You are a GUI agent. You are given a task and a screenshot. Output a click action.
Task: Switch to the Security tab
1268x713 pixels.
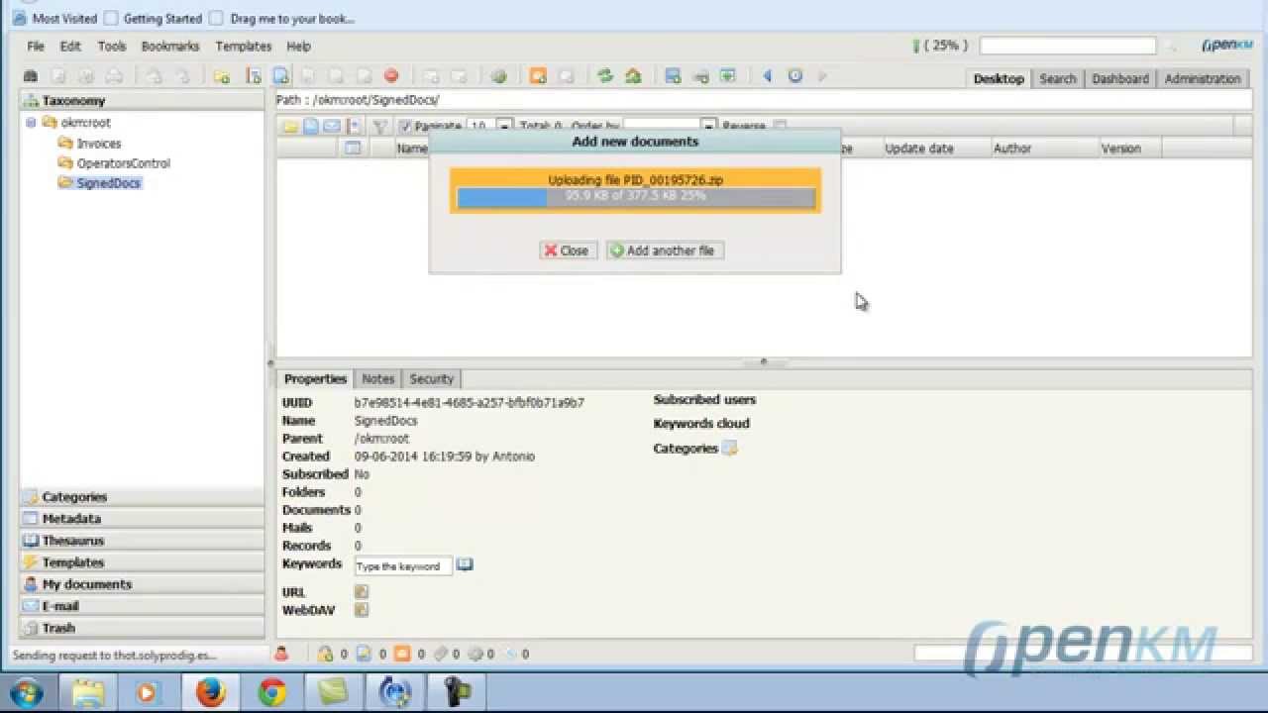coord(431,378)
